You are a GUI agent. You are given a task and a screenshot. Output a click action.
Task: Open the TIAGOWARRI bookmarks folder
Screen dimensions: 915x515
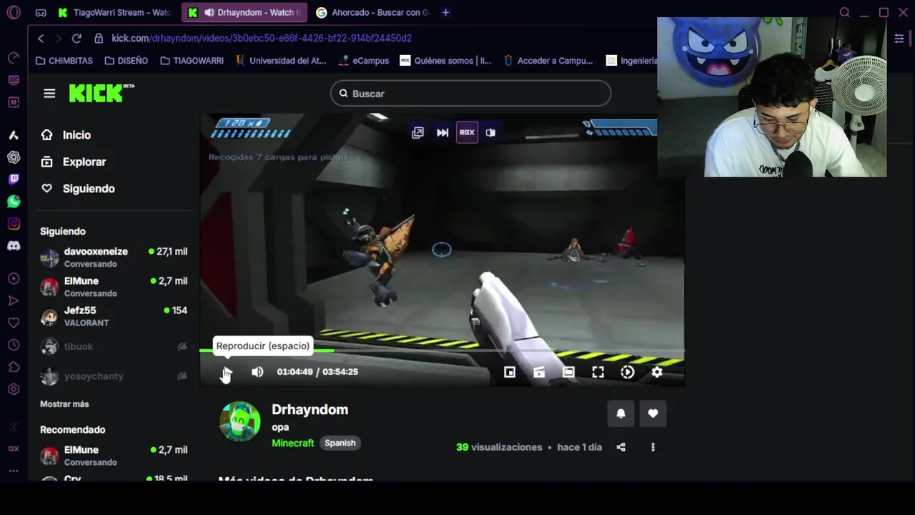[192, 61]
